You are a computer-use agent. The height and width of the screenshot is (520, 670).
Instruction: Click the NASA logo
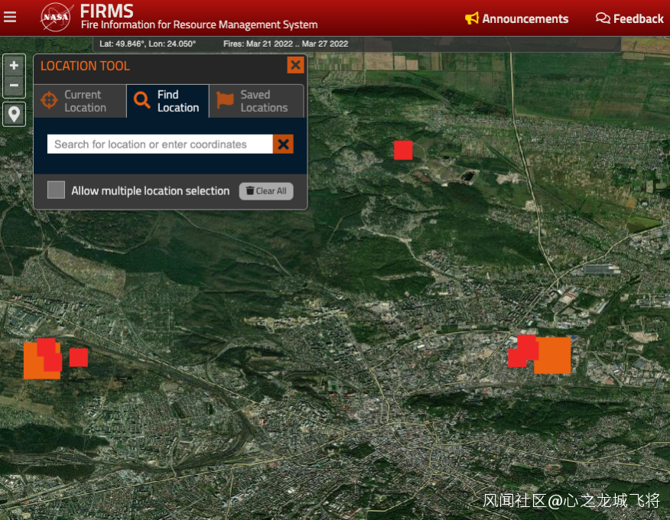click(56, 17)
